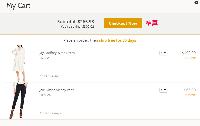
Task: Remove the Joie Okana Skinny Pant from cart
Action: pyautogui.click(x=190, y=95)
